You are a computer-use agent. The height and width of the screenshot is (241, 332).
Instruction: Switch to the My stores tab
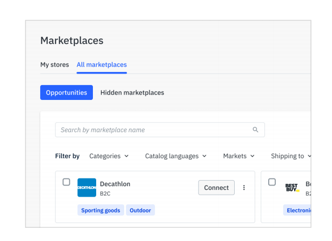(x=54, y=65)
